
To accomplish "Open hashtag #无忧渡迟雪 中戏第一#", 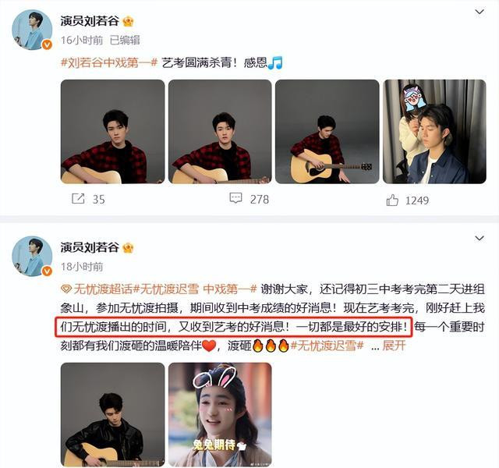I will (195, 289).
